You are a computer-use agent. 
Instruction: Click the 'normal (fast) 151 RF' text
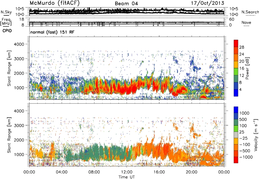click(x=52, y=32)
